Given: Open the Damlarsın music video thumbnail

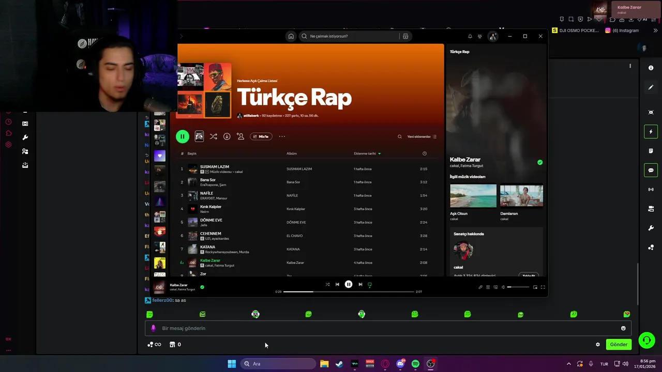Looking at the screenshot, I should click(x=521, y=196).
